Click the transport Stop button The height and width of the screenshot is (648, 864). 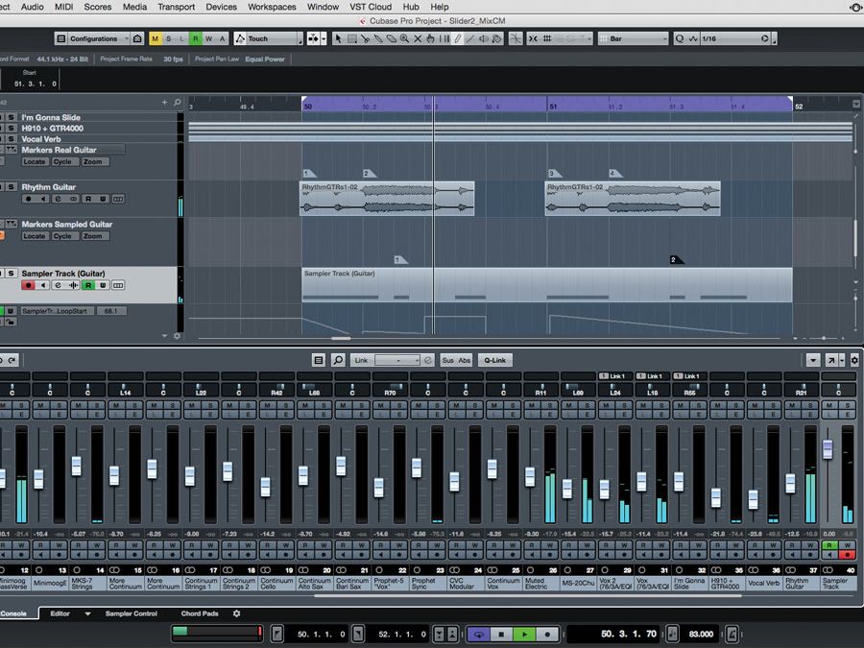[x=501, y=635]
